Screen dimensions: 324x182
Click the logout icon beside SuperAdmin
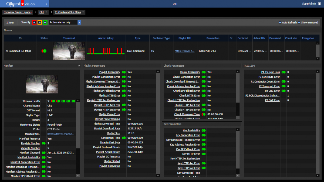click(x=319, y=4)
